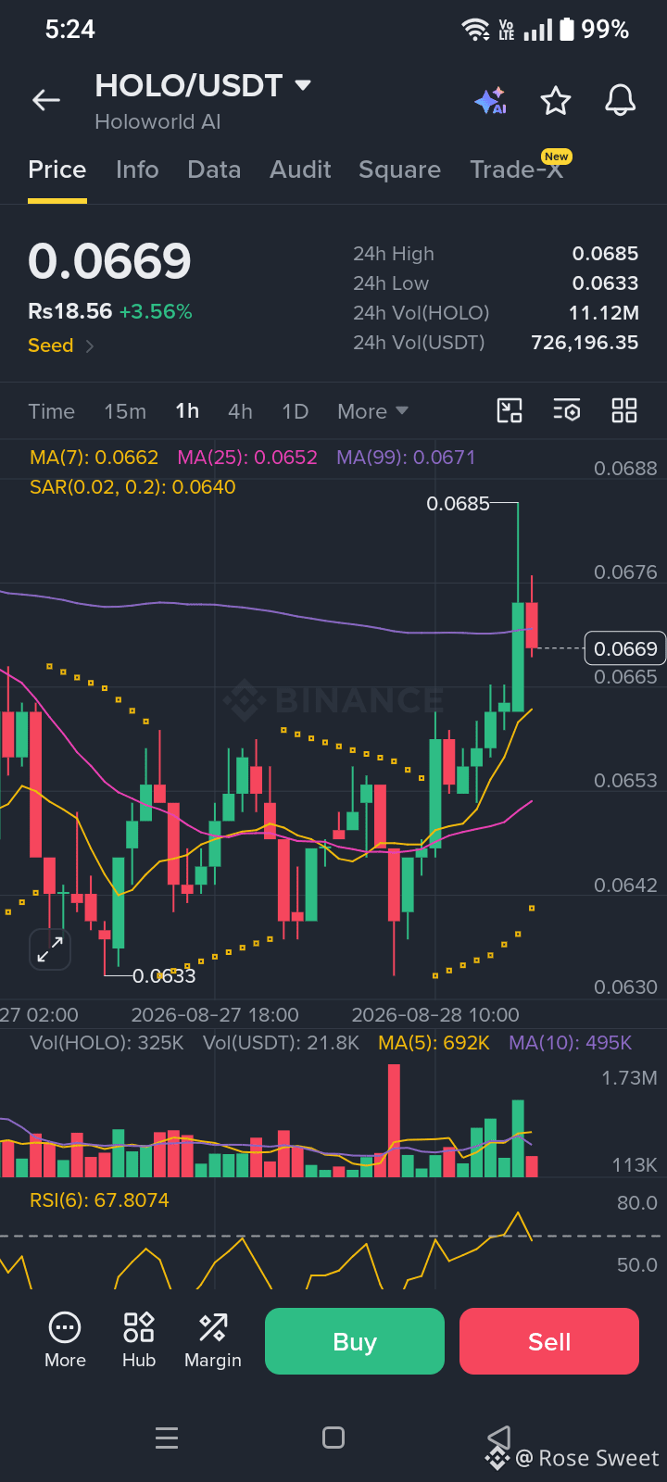Select the 15m interval

pos(125,411)
